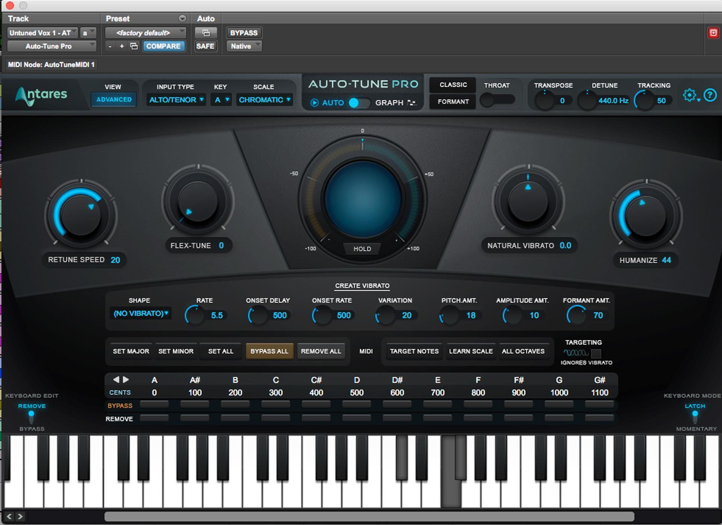
Task: Enable the Targeting Ignores Vibrato checkbox
Action: [596, 354]
